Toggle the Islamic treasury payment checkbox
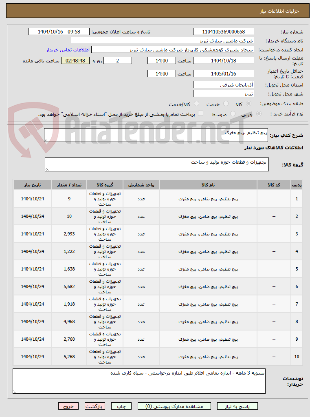Screen dimensions: 310x417 pyautogui.click(x=201, y=113)
